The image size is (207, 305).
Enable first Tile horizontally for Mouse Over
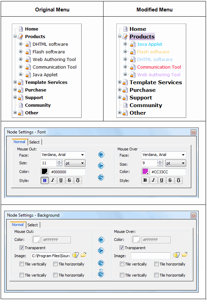click(156, 264)
